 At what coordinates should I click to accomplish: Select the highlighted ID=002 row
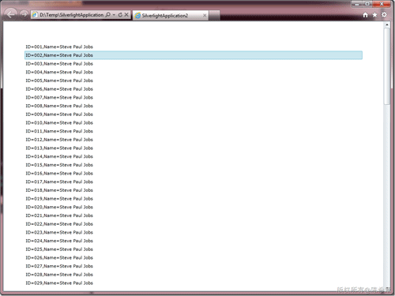(x=194, y=55)
